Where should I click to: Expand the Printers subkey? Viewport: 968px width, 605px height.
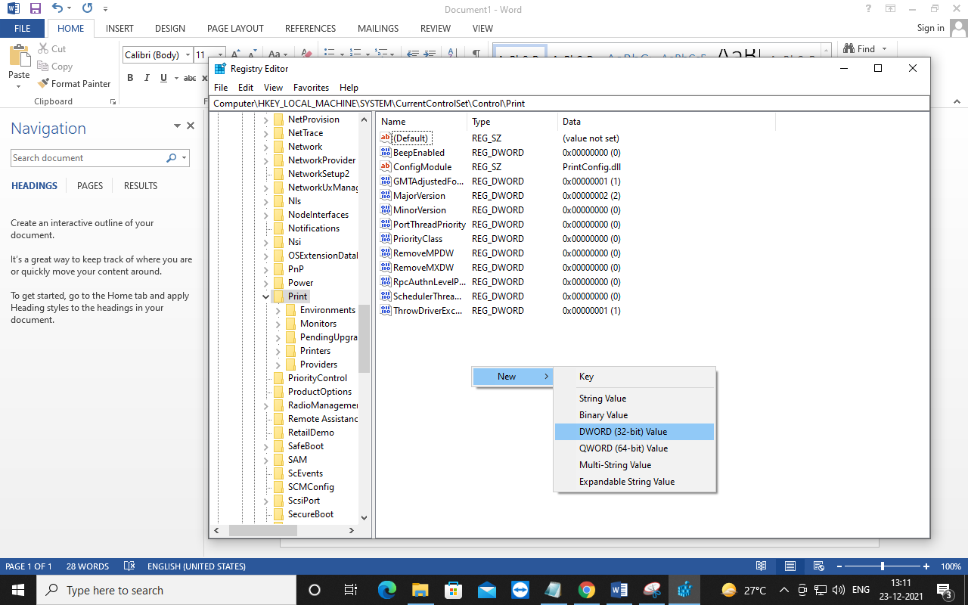278,351
